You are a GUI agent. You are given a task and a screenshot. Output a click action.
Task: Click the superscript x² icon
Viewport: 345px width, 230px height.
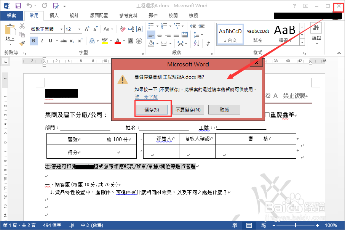(80, 41)
